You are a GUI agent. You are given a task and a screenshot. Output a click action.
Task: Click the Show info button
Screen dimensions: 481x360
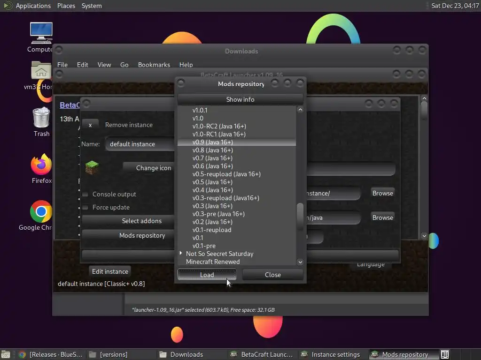(240, 99)
